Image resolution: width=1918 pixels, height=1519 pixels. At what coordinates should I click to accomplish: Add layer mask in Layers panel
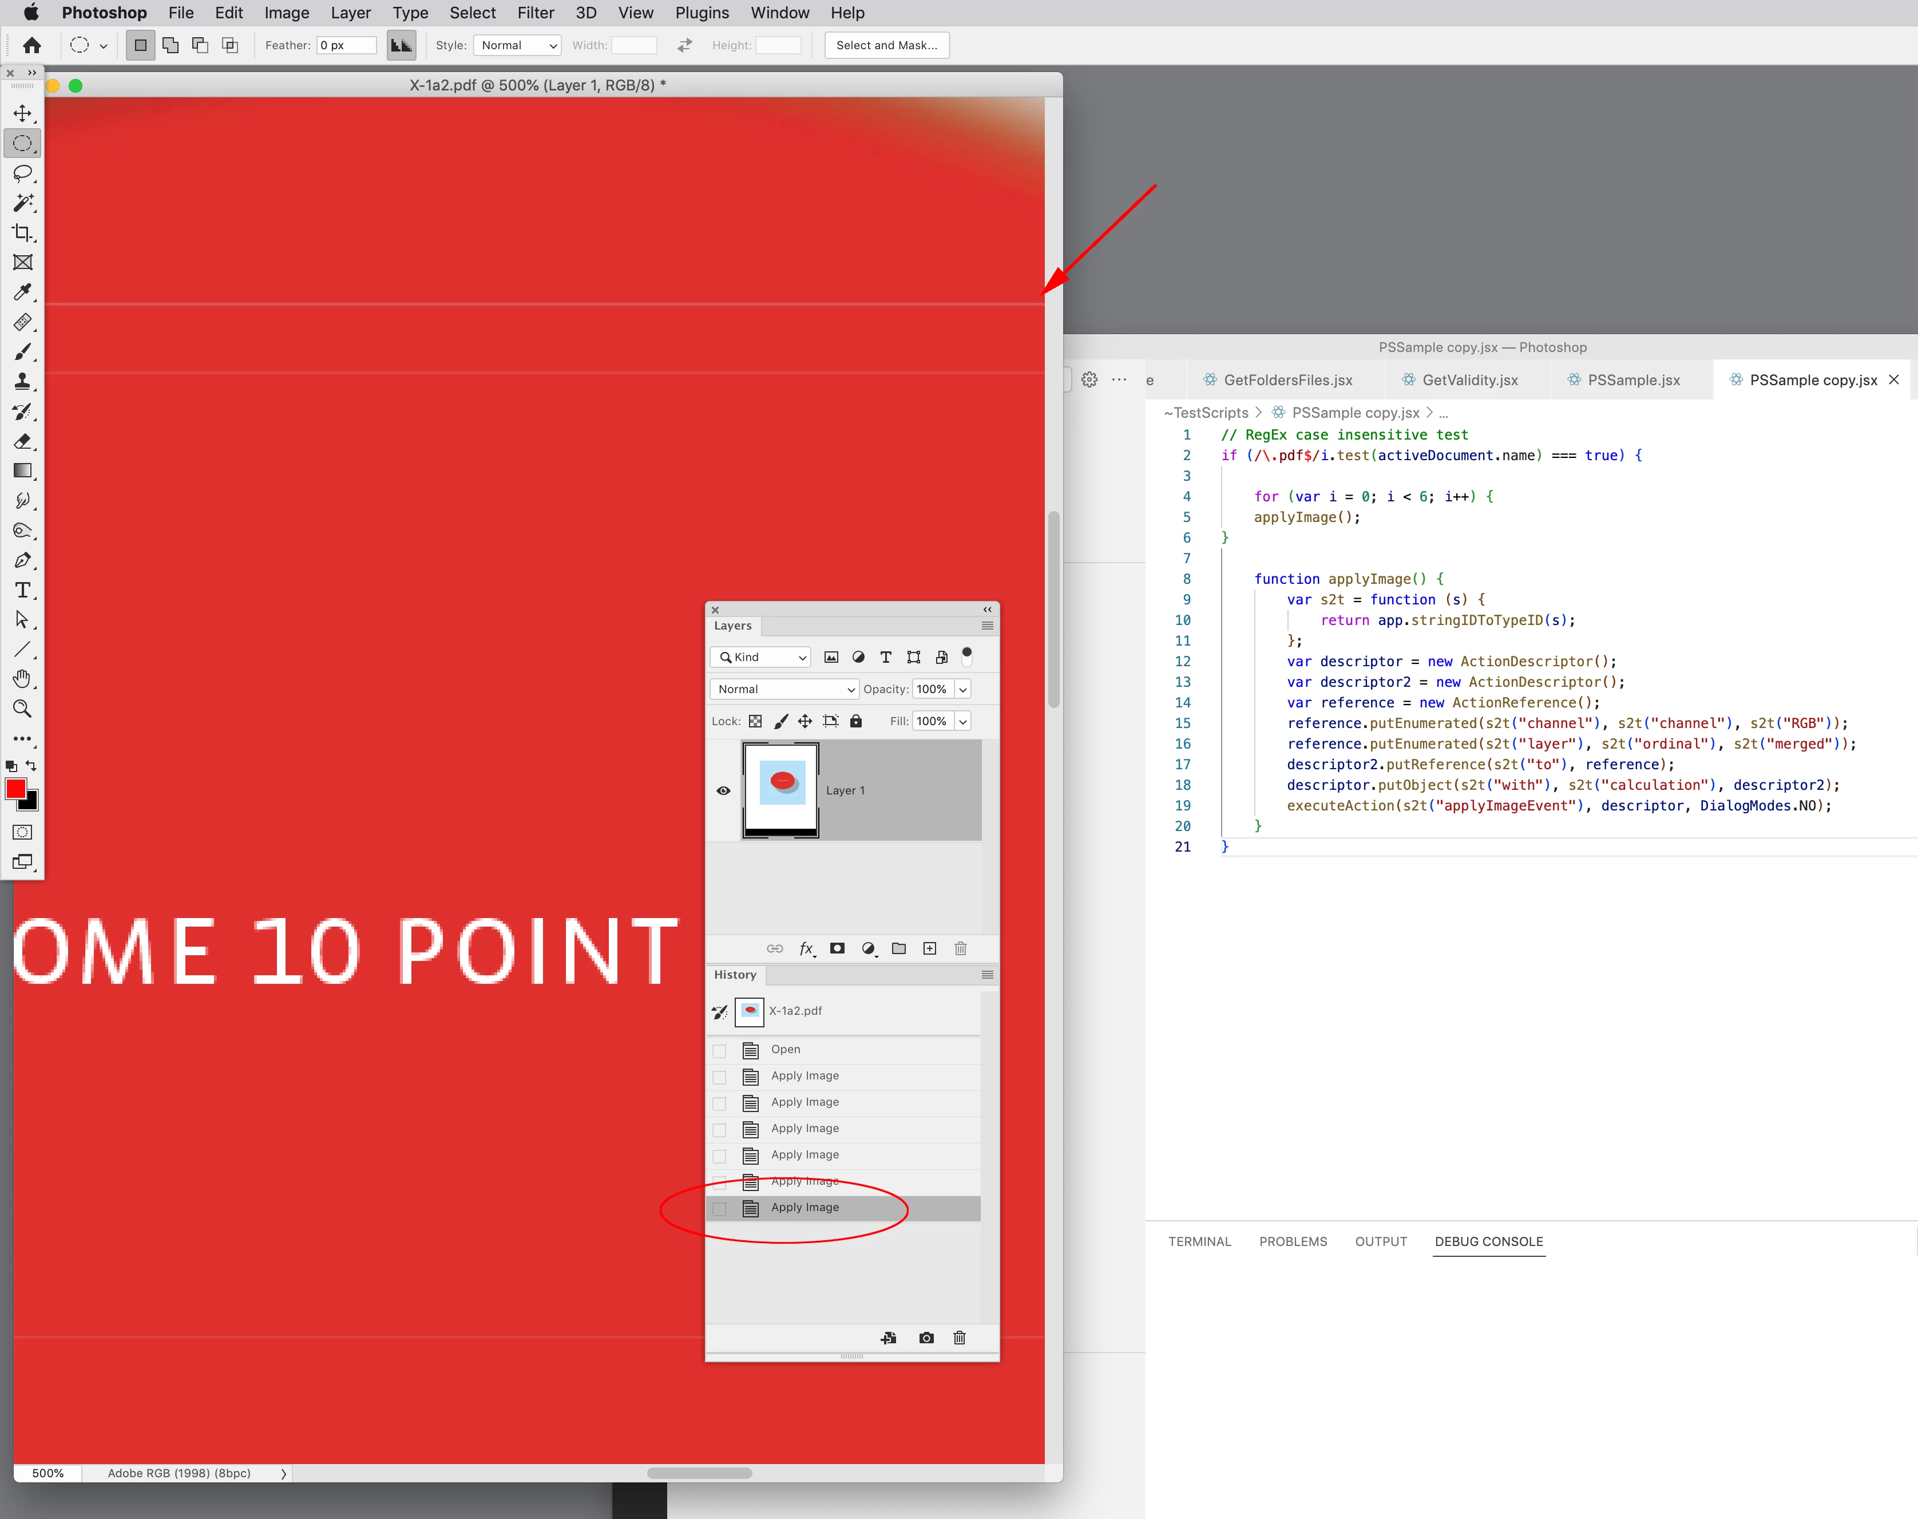coord(837,948)
